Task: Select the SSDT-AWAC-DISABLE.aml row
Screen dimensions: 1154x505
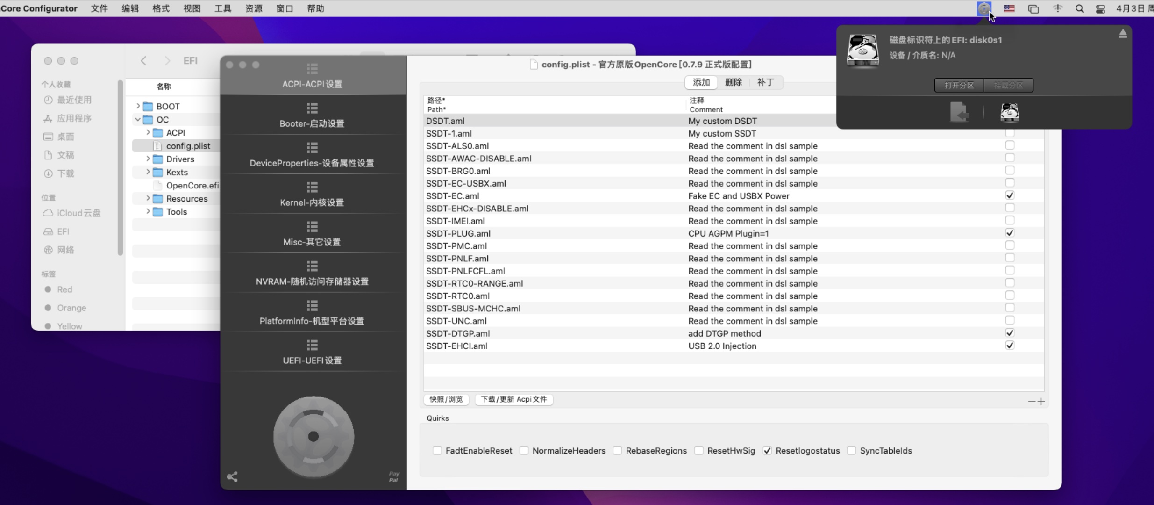Action: tap(734, 158)
